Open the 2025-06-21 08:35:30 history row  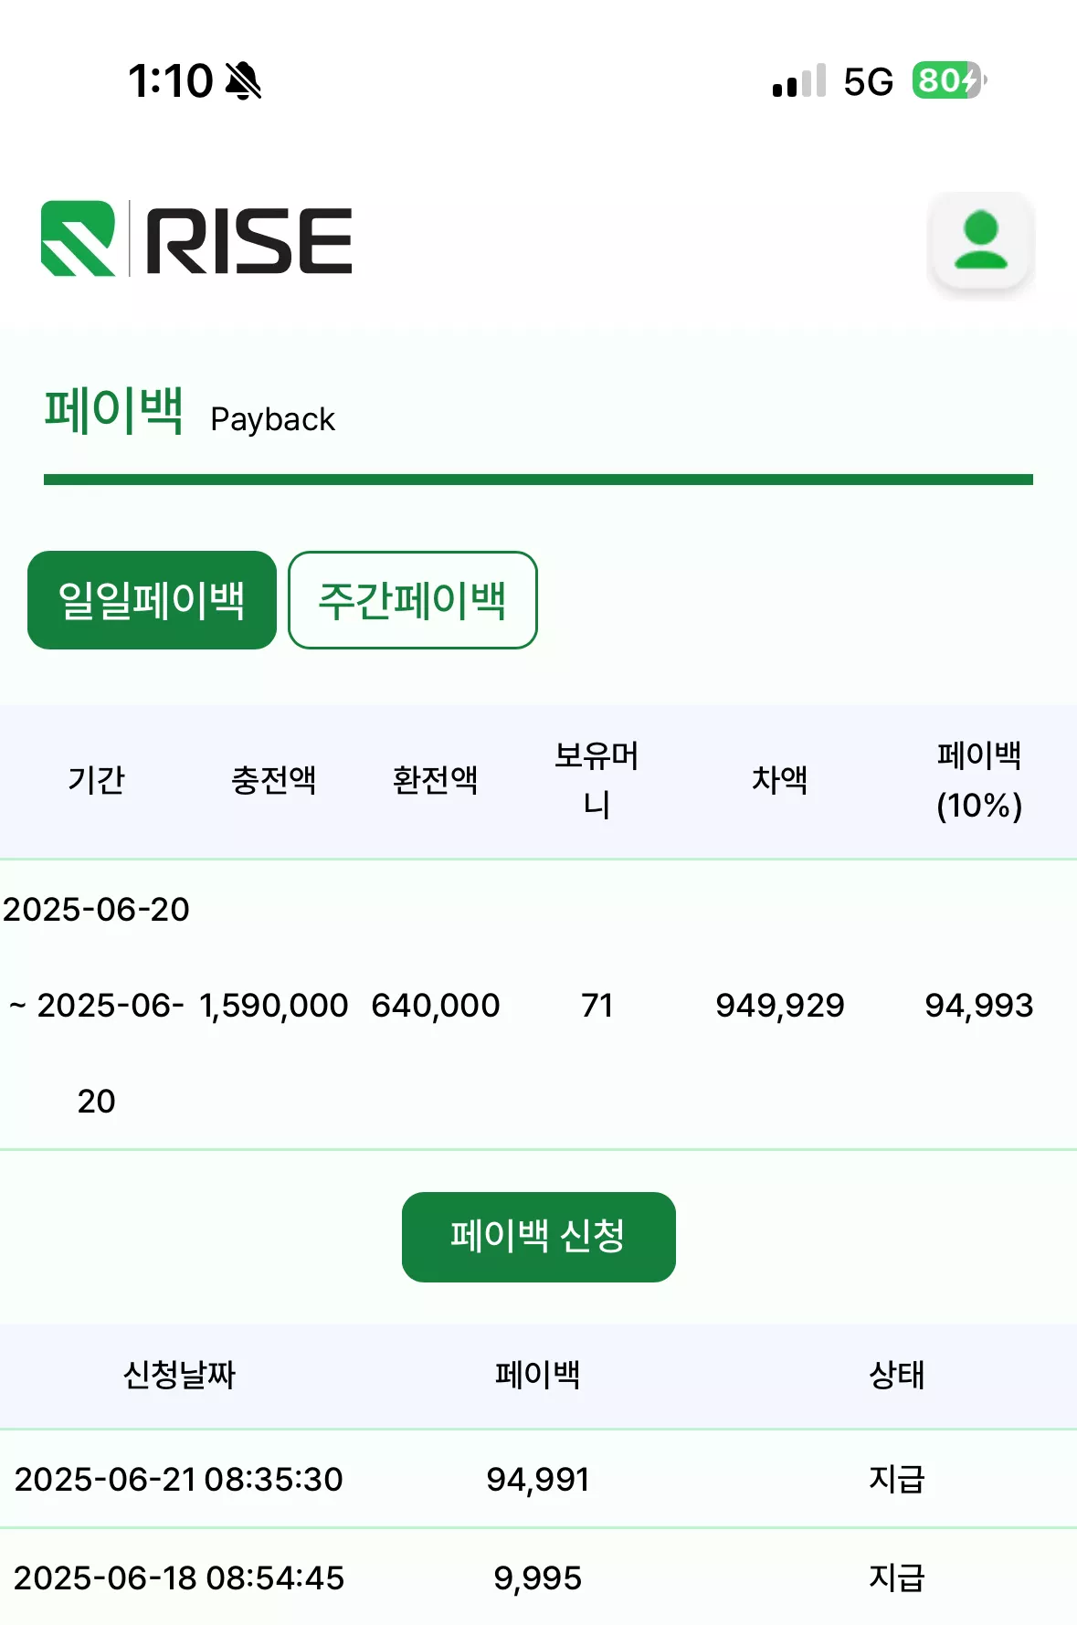(x=538, y=1479)
